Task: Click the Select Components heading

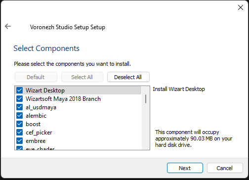Action: [46, 48]
